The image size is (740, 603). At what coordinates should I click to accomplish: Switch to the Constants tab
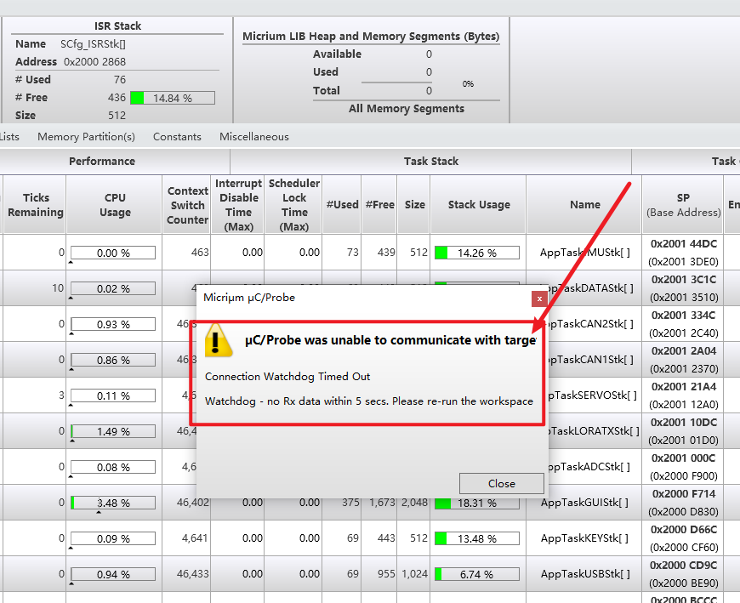[x=177, y=137]
